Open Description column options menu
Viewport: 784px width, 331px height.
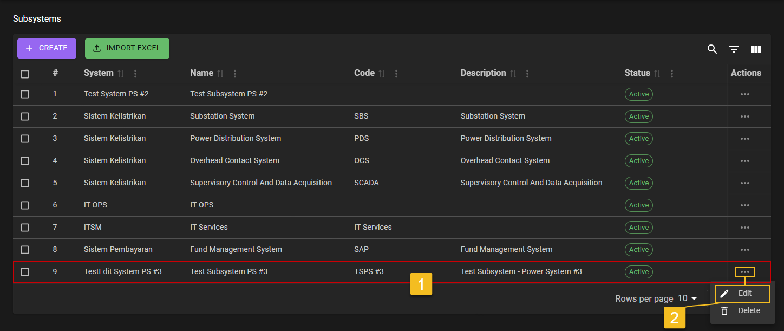(527, 74)
